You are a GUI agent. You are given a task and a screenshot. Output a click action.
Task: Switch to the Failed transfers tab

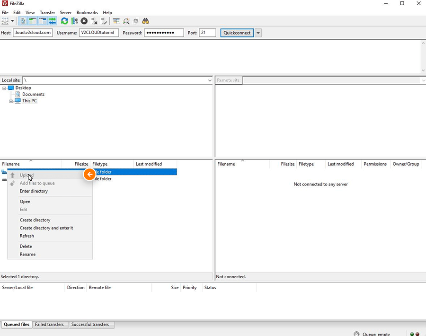49,324
